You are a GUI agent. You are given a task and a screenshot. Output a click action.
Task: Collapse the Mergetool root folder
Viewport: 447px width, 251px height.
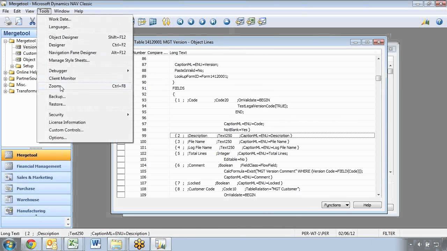coord(6,41)
